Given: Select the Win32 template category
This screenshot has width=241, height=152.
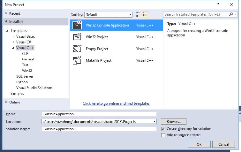Looking at the screenshot, I should [27, 71].
